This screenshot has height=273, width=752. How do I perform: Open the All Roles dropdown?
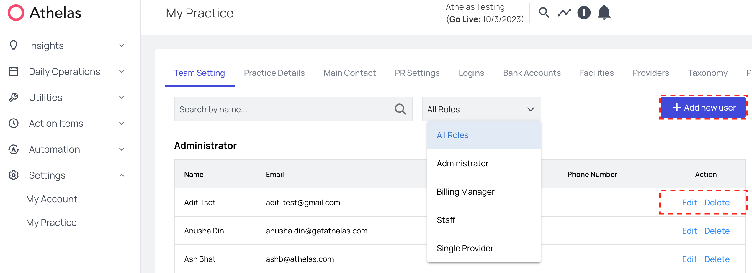pos(481,109)
